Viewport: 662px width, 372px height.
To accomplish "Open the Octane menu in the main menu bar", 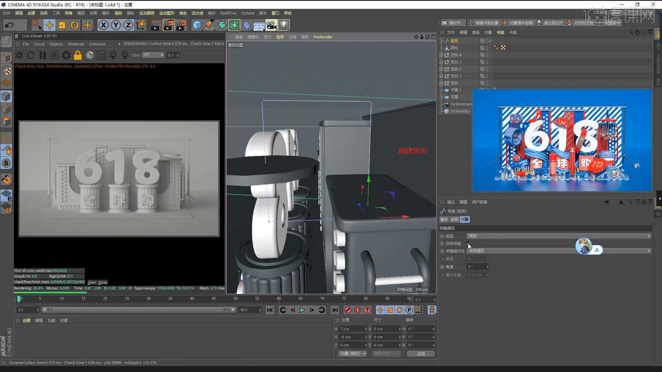I will pos(248,13).
